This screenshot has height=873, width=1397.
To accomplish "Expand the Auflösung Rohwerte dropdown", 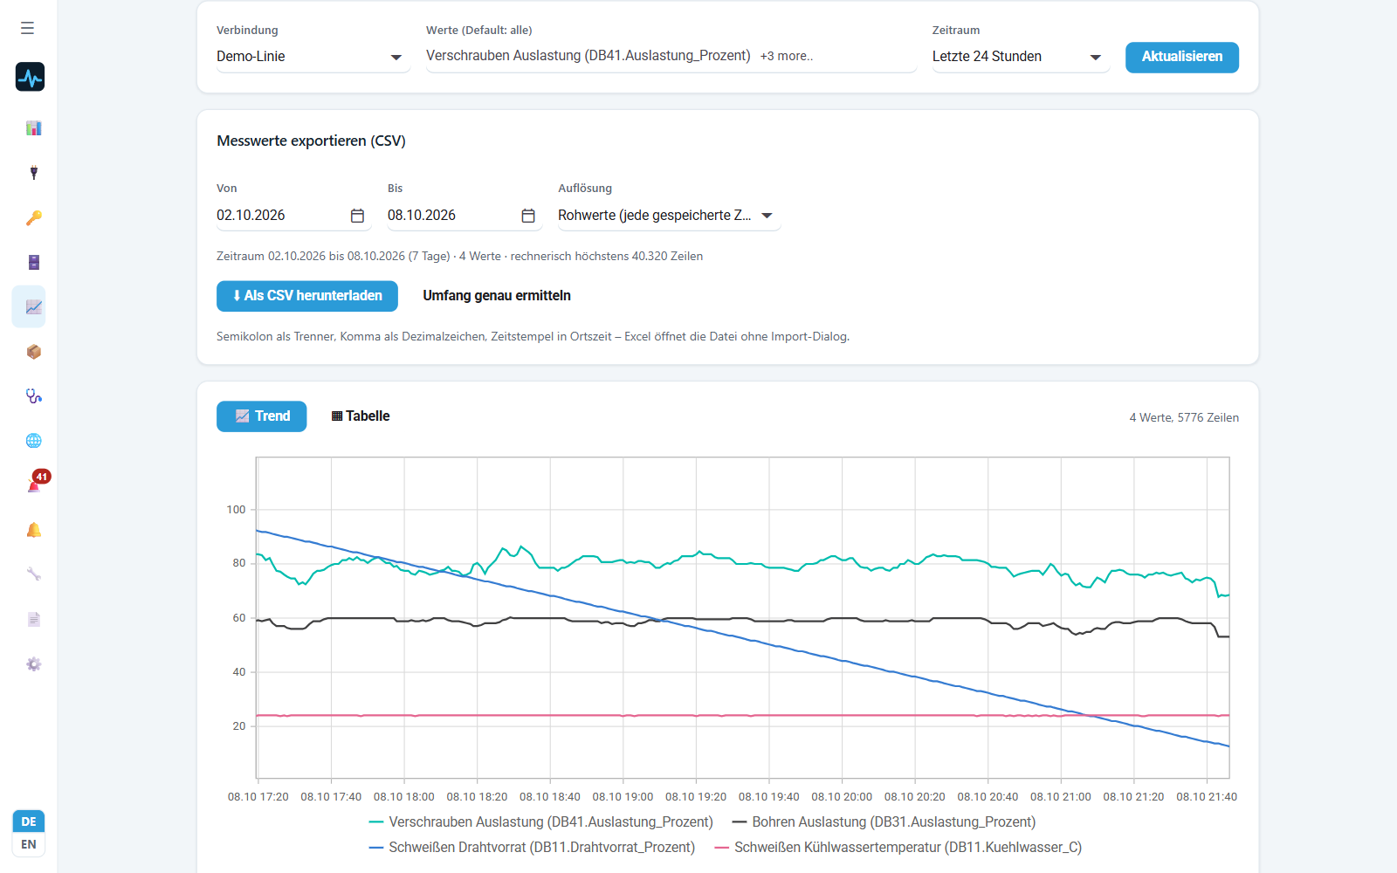I will click(x=669, y=216).
